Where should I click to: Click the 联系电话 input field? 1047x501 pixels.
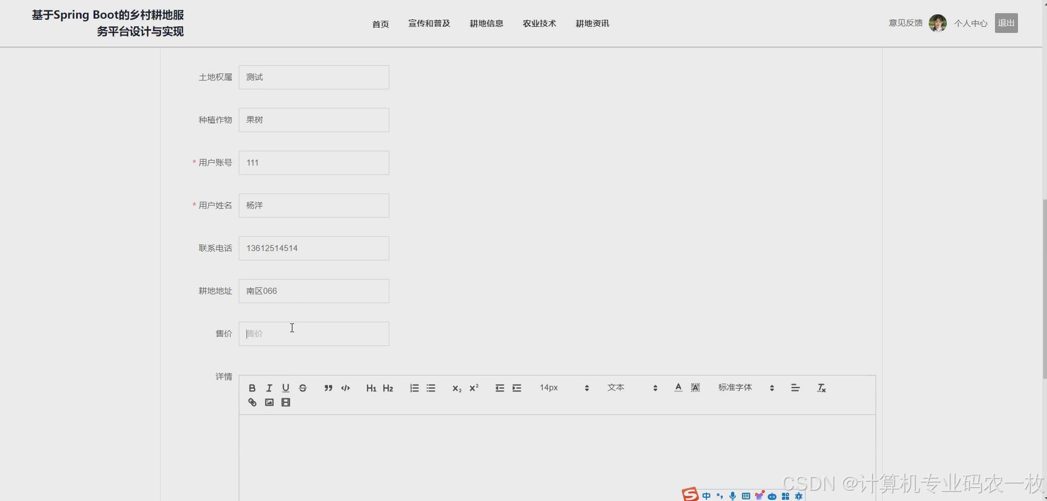point(314,248)
